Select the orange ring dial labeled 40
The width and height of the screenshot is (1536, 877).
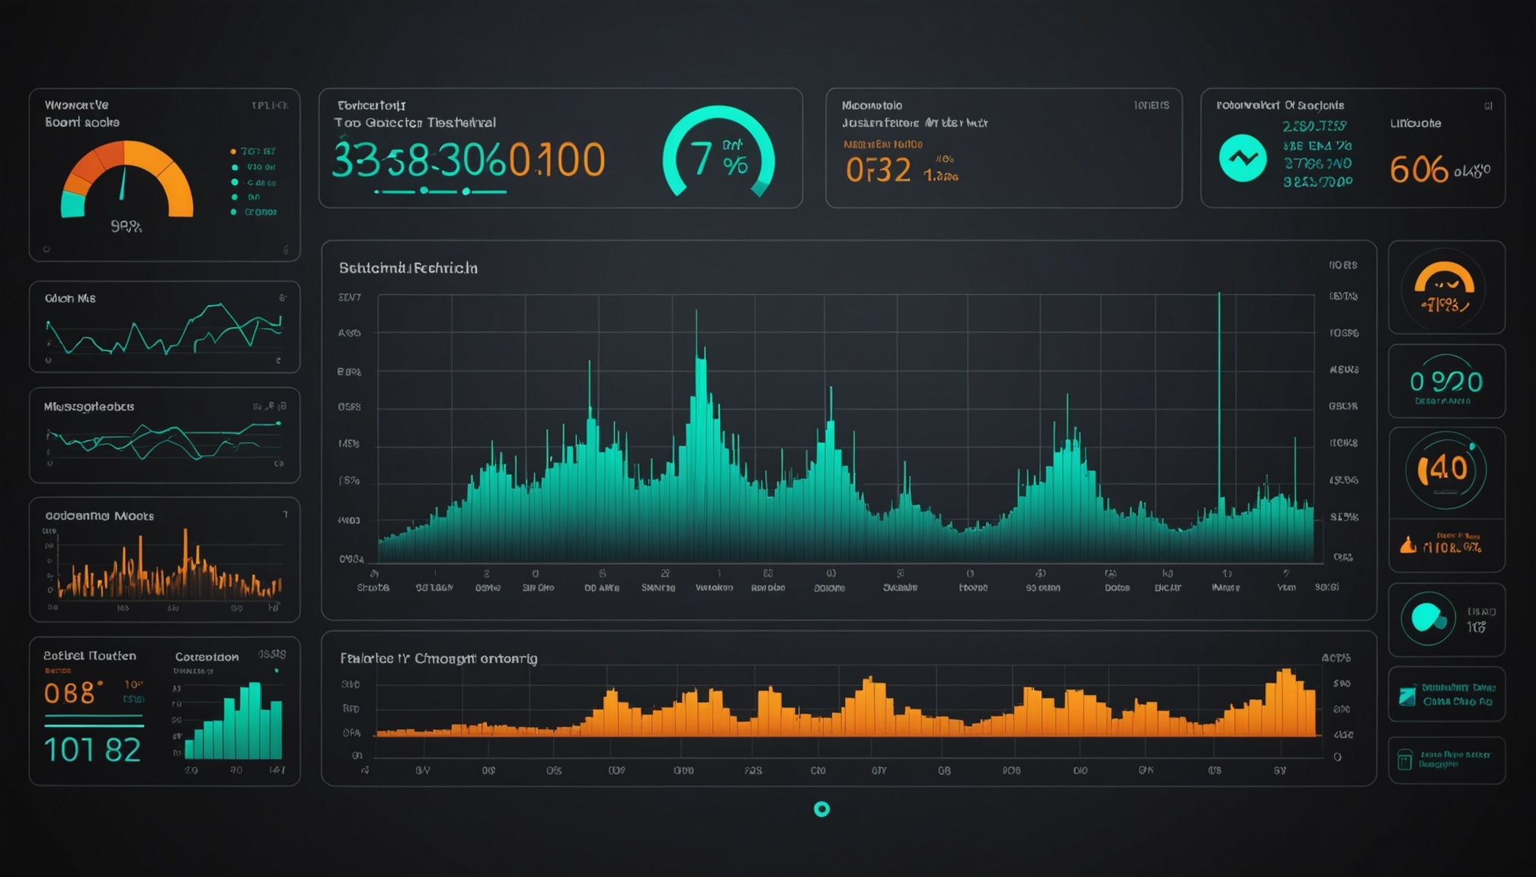tap(1445, 469)
